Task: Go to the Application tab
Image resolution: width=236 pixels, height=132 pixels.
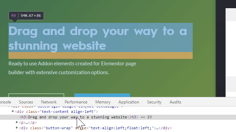Action: click(x=129, y=102)
